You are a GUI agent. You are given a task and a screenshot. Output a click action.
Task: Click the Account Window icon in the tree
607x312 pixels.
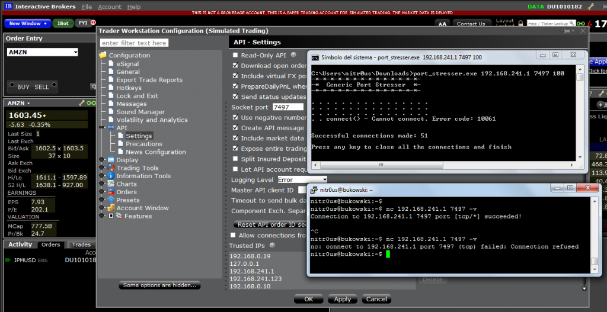111,208
